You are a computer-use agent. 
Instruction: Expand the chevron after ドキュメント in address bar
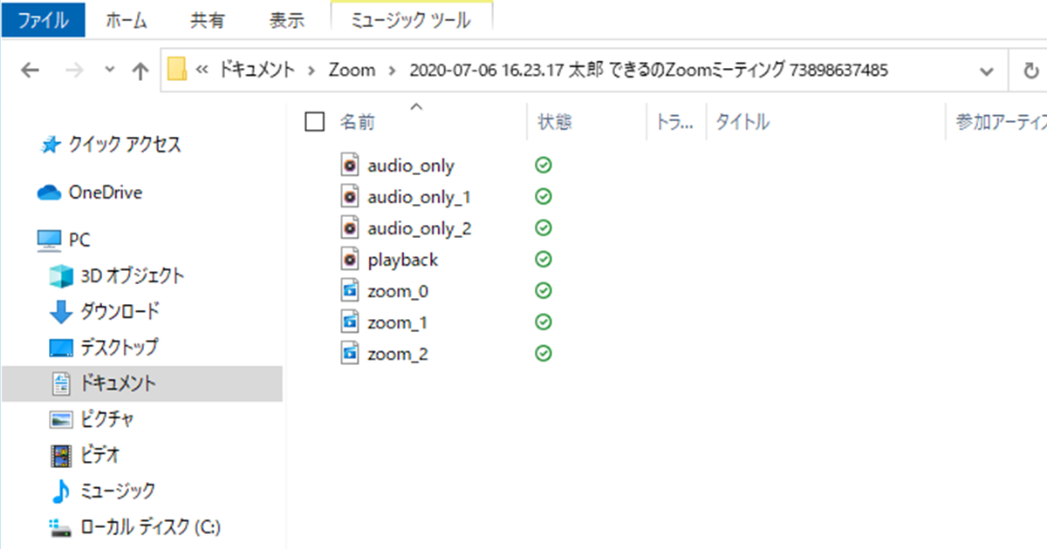(x=311, y=71)
